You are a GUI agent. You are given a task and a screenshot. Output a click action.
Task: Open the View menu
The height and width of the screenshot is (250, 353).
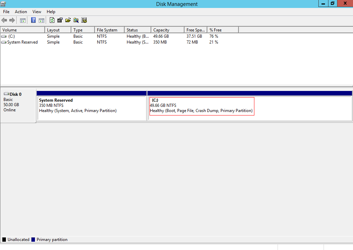[x=37, y=12]
